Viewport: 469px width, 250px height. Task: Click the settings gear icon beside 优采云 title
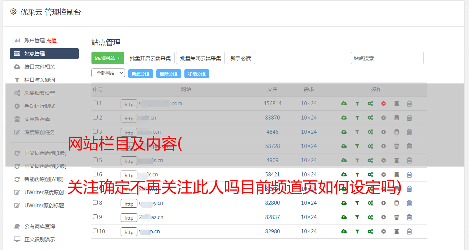click(x=13, y=12)
